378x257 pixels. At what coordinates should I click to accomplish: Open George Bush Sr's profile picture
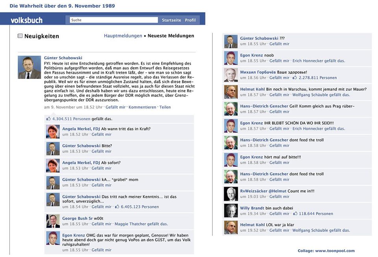tap(53, 221)
